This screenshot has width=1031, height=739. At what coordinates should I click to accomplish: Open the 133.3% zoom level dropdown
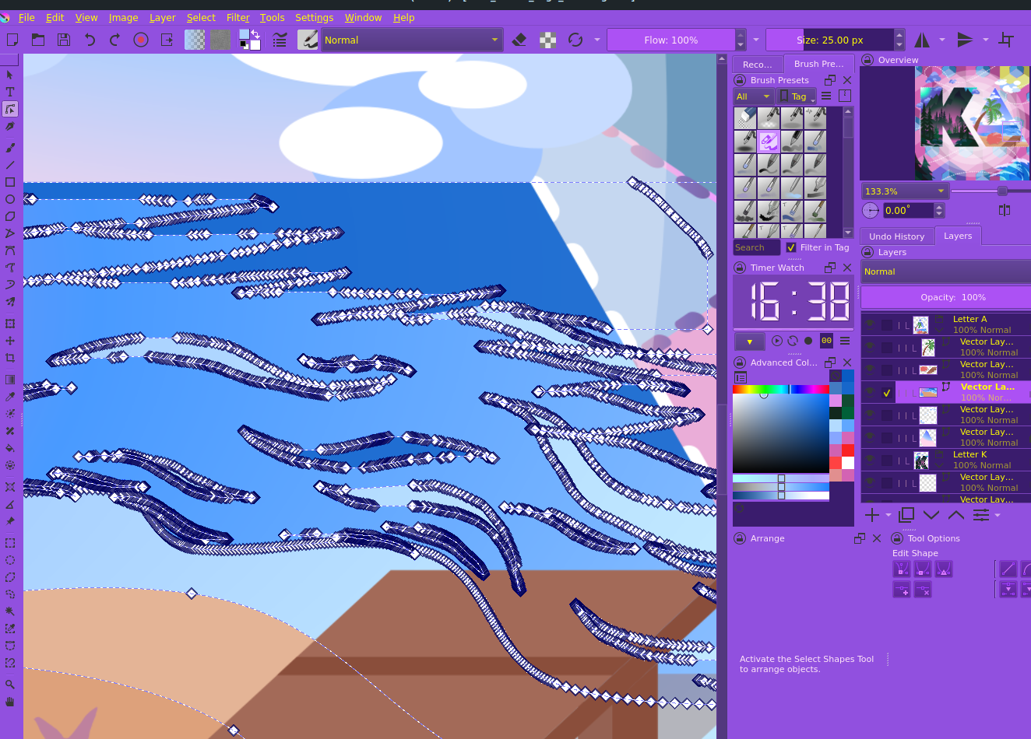[904, 191]
